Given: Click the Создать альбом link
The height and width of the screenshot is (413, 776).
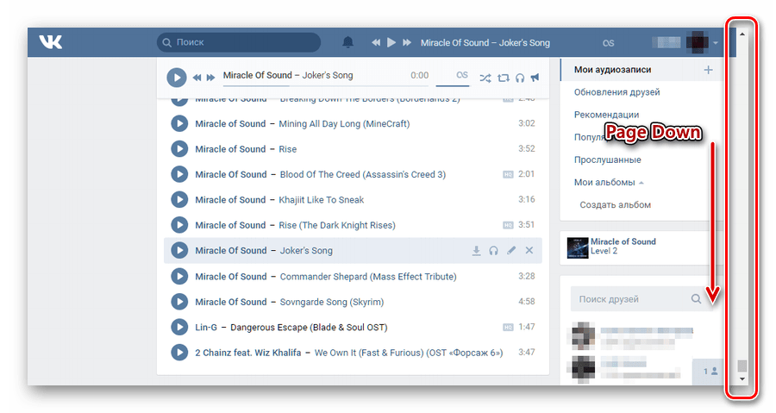Looking at the screenshot, I should click(x=615, y=205).
